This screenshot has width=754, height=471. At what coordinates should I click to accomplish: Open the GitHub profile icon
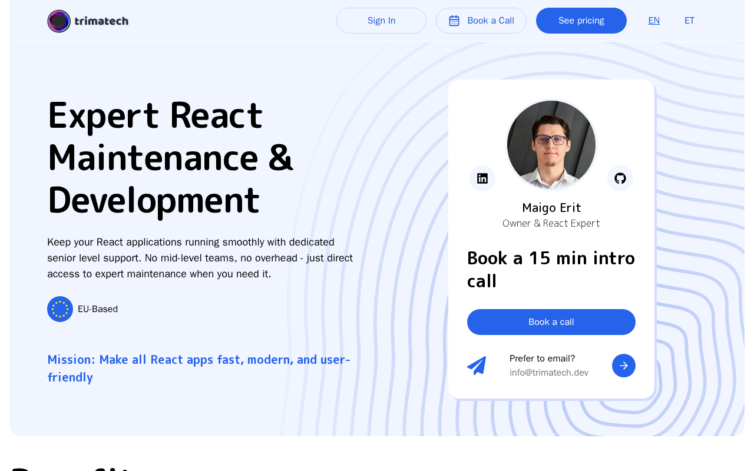(620, 178)
